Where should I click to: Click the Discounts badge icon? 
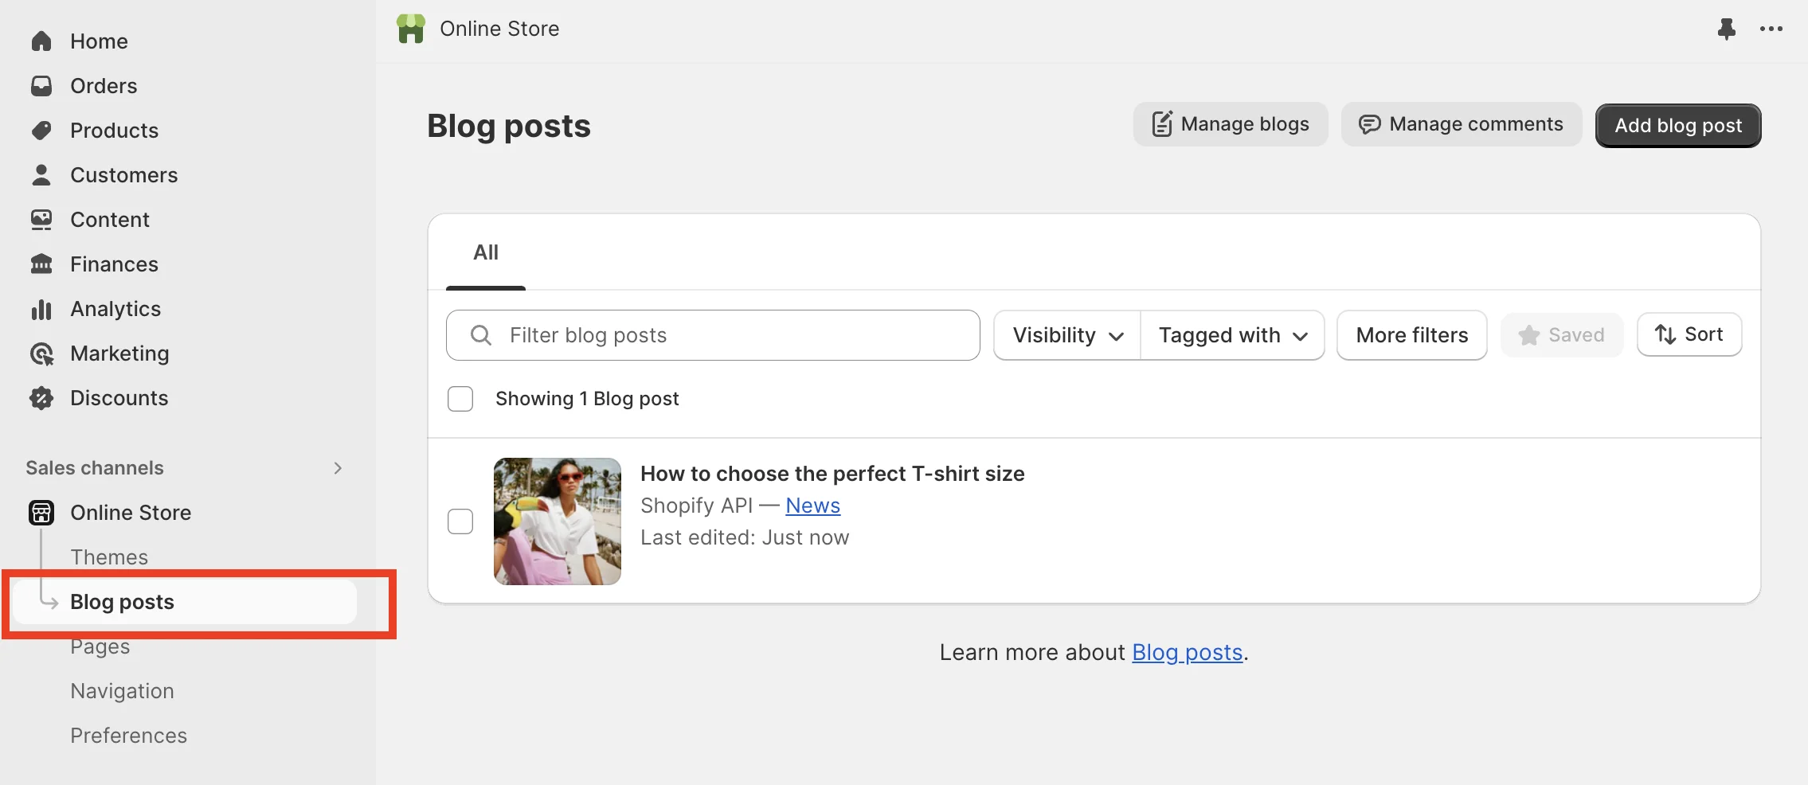click(41, 398)
